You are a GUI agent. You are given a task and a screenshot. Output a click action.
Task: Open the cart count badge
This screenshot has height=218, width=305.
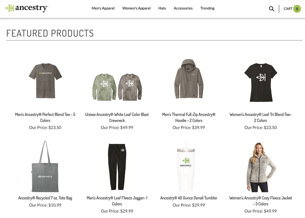(x=297, y=9)
